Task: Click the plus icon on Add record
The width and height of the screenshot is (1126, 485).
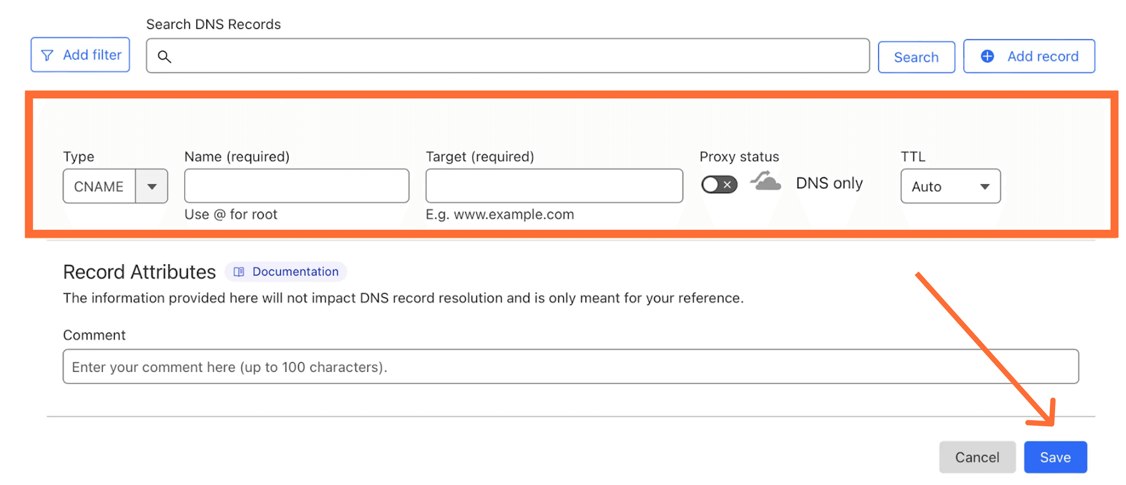Action: (987, 56)
